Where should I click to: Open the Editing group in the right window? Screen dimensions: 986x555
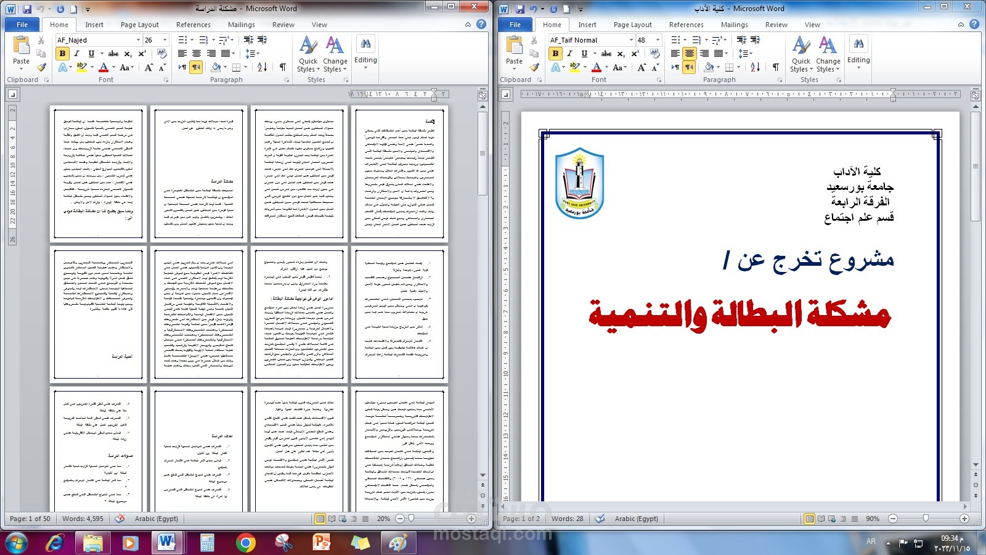[x=858, y=52]
